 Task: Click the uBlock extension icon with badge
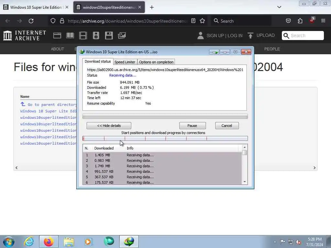pyautogui.click(x=312, y=20)
